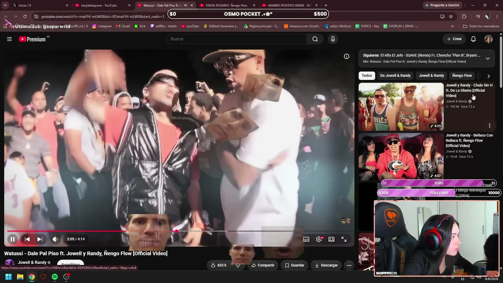Open Chrome tab search dropdown
Screen dimensions: 503x283
[5, 6]
